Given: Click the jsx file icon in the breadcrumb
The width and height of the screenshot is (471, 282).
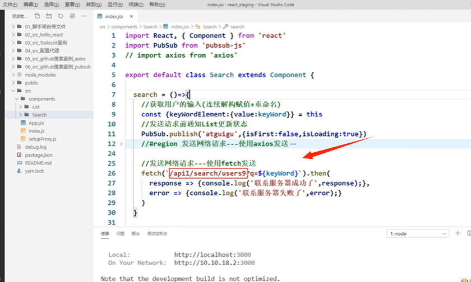Looking at the screenshot, I should click(165, 27).
